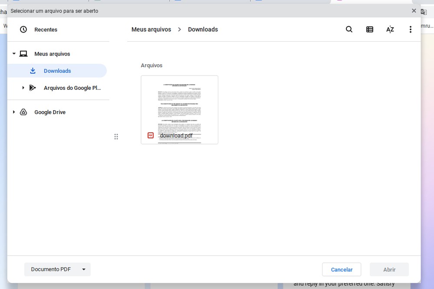
Task: Click the Meus arquivos laptop icon
Action: click(x=23, y=53)
